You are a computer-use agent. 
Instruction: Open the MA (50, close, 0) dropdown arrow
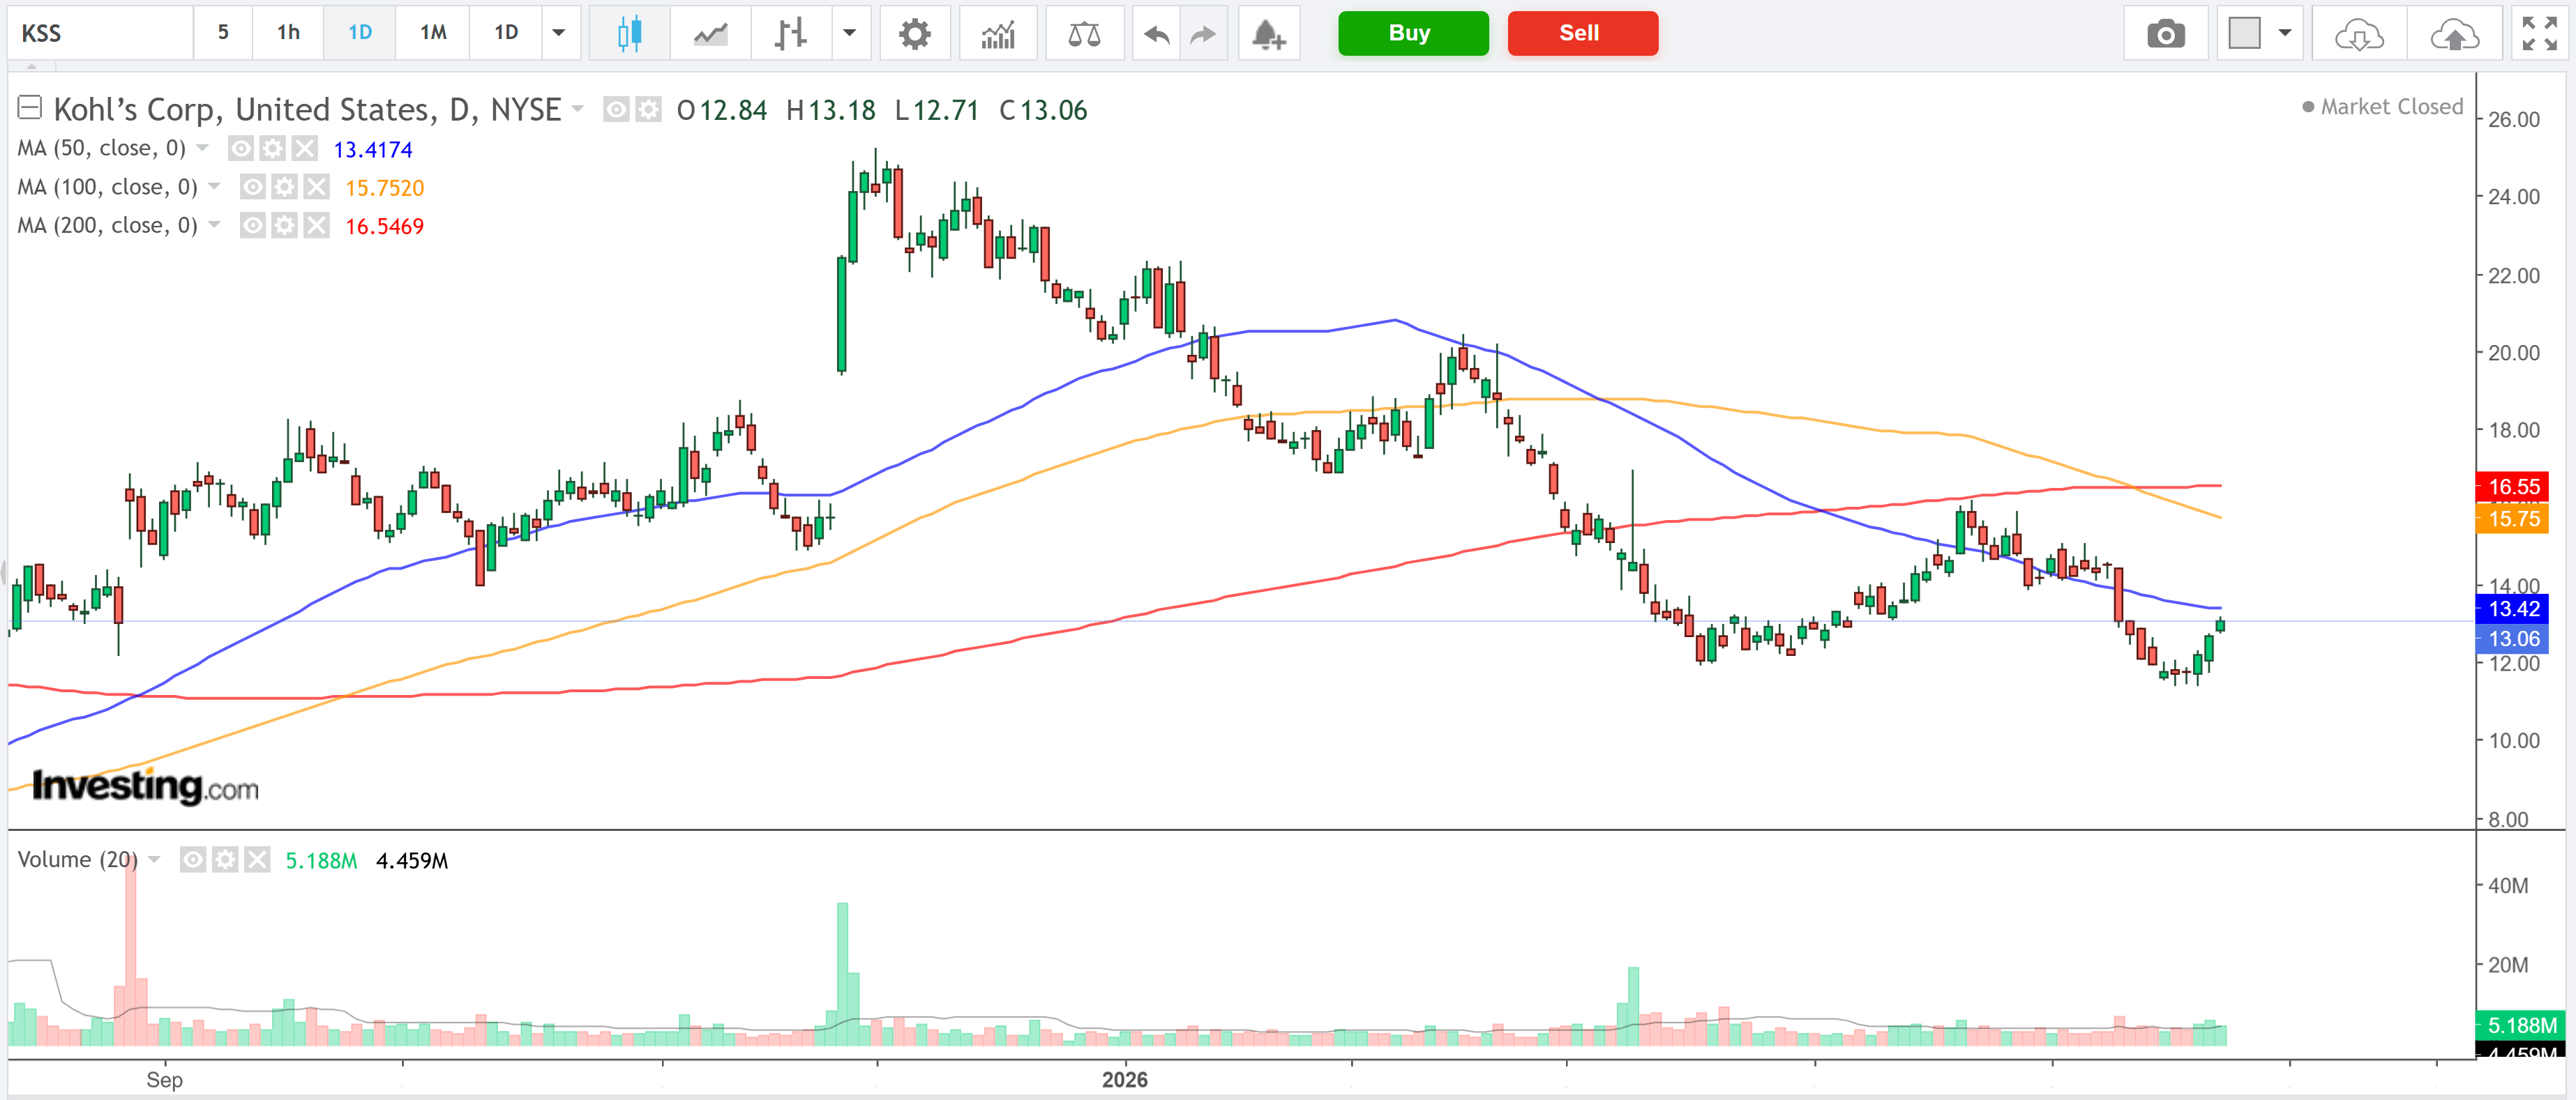pyautogui.click(x=203, y=148)
